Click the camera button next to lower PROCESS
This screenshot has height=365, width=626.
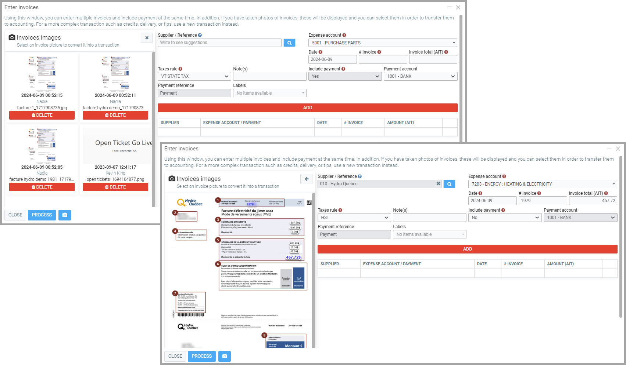click(x=225, y=356)
